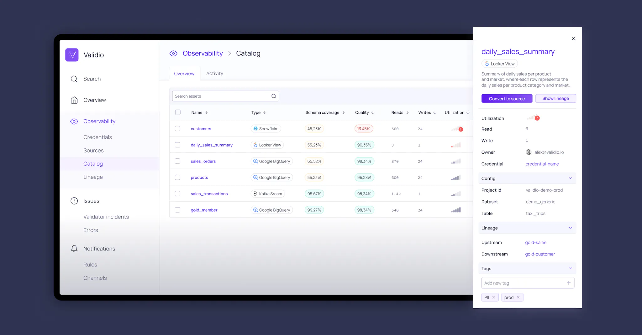Sort table by Quality column arrow
This screenshot has height=335, width=642.
pyautogui.click(x=373, y=113)
